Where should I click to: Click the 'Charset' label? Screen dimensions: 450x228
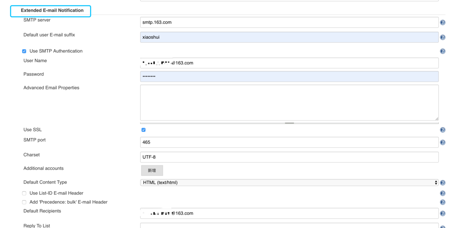32,155
